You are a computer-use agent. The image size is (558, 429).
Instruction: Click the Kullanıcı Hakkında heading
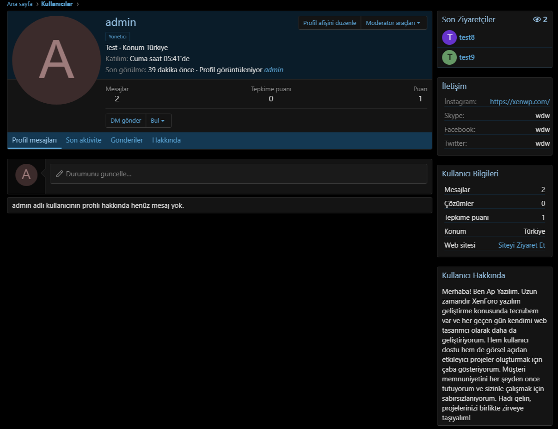[473, 275]
